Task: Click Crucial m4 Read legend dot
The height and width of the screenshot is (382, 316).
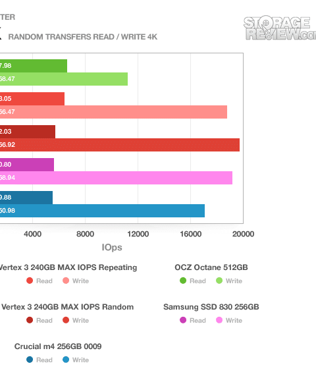Action: [30, 360]
